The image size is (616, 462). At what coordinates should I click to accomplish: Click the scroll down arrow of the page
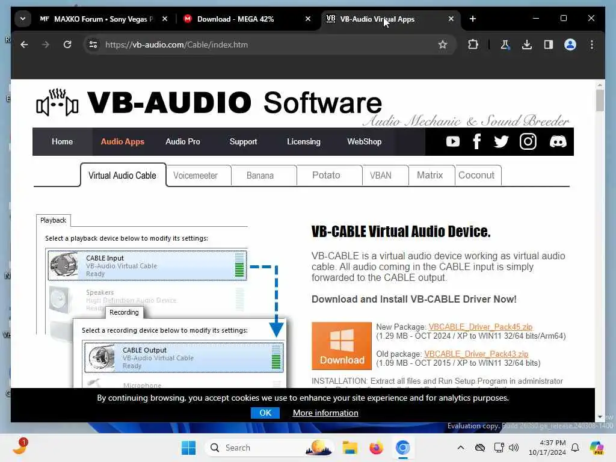coord(600,417)
